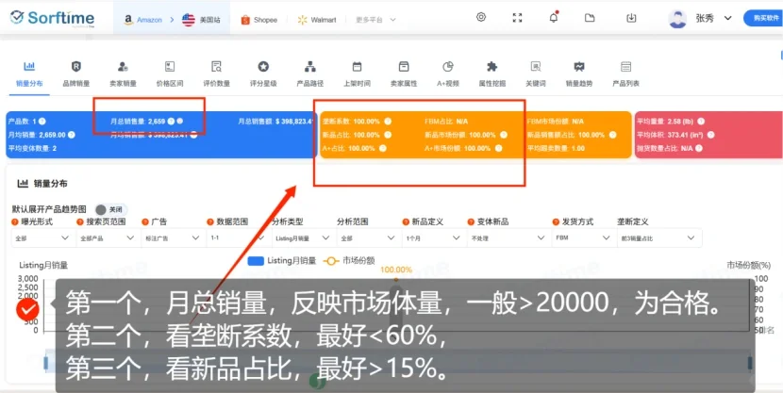Viewport: 783px width, 393px height.
Task: Click the 平均变体数量 2 text
Action: 32,148
